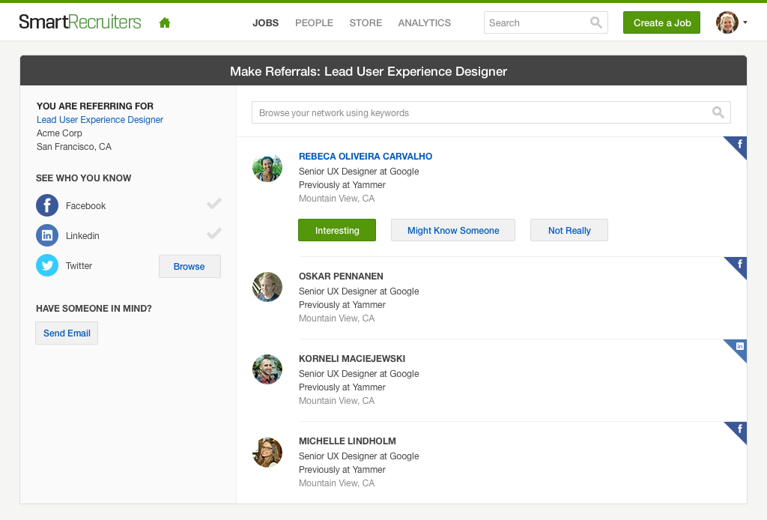Screen dimensions: 767x520
Task: Click the Not Really button
Action: tap(569, 230)
